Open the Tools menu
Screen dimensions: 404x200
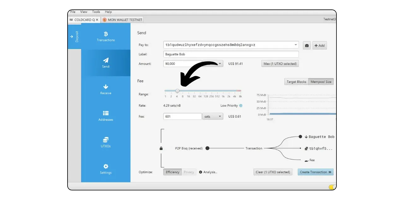tap(96, 12)
